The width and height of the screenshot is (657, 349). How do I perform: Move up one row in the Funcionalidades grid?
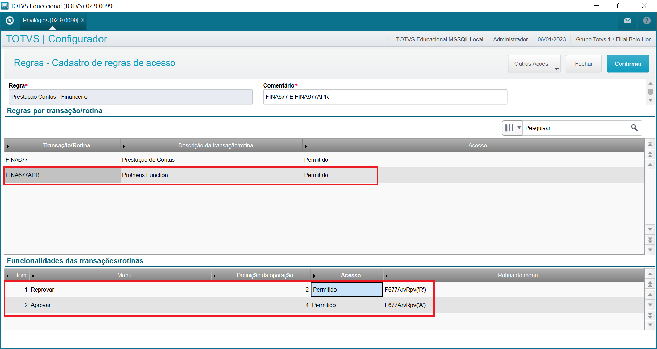[650, 294]
